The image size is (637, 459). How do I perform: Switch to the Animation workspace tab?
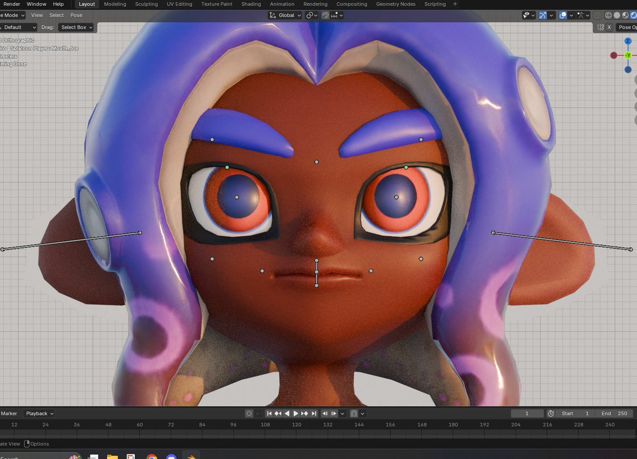pos(282,4)
